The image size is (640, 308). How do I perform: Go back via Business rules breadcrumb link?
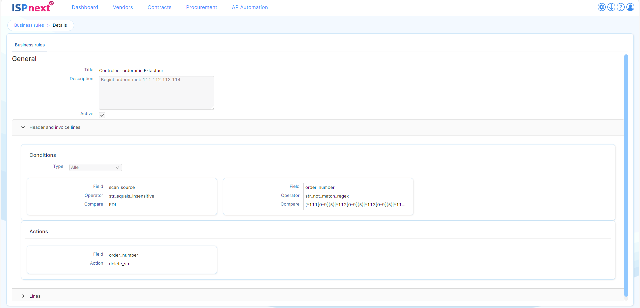coord(29,25)
